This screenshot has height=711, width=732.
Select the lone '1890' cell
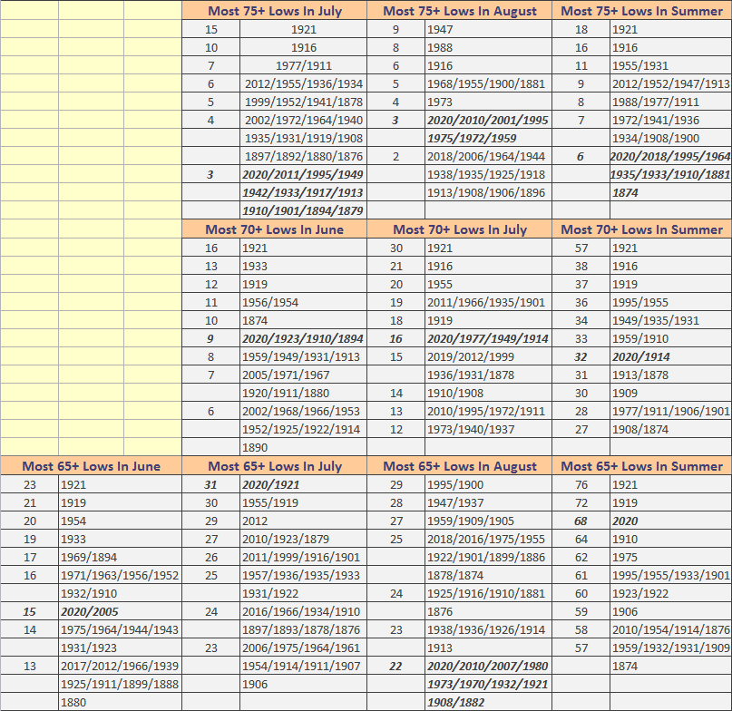click(x=304, y=448)
